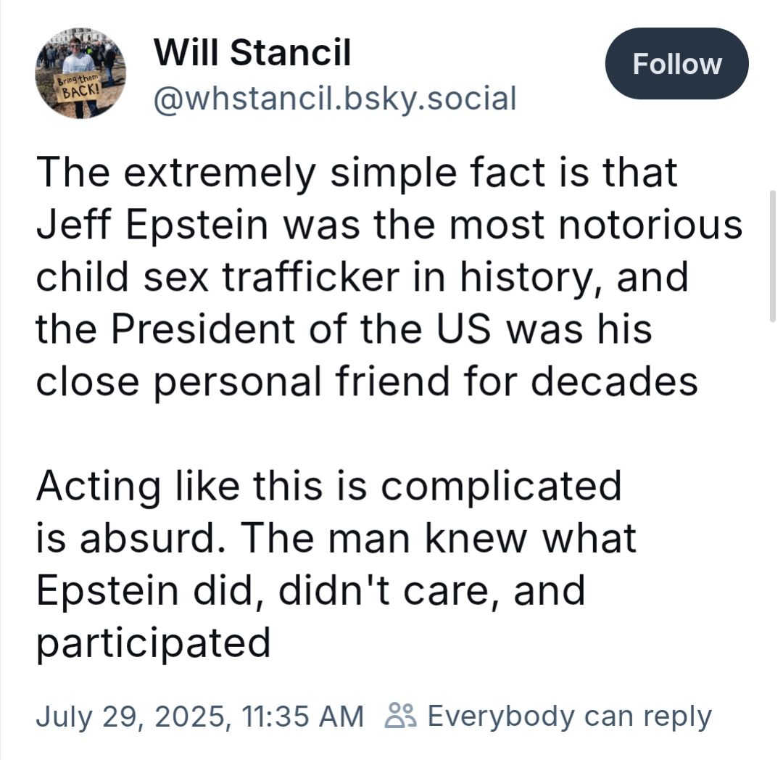783x760 pixels.
Task: Select the "Everybody can reply" label
Action: [x=569, y=716]
